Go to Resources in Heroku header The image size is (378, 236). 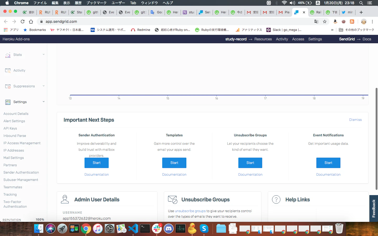(263, 39)
